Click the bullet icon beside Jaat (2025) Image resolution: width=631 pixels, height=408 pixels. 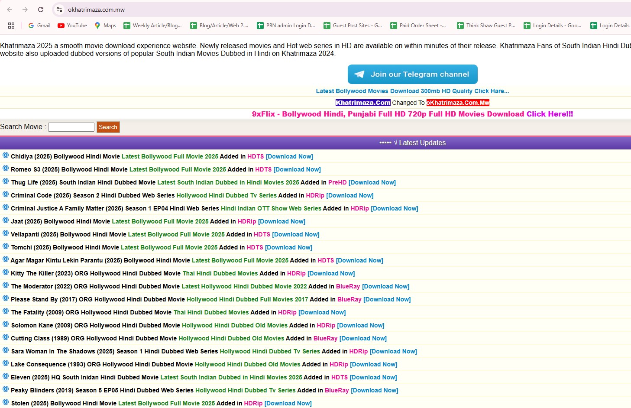(6, 220)
